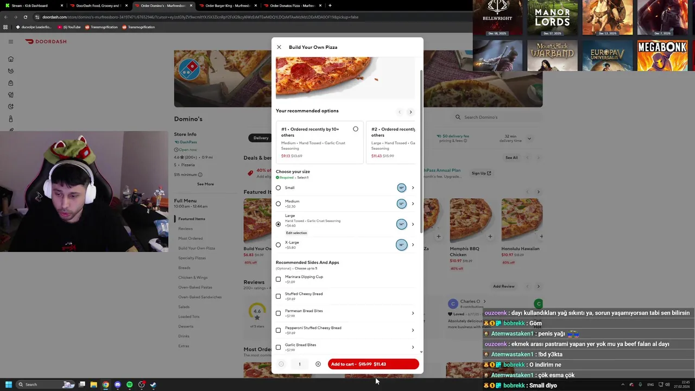Click the DoorDash logo
Screen dimensions: 695x391
pyautogui.click(x=46, y=41)
